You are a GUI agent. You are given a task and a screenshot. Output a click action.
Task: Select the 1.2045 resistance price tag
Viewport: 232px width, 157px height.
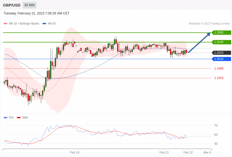pos(221,42)
